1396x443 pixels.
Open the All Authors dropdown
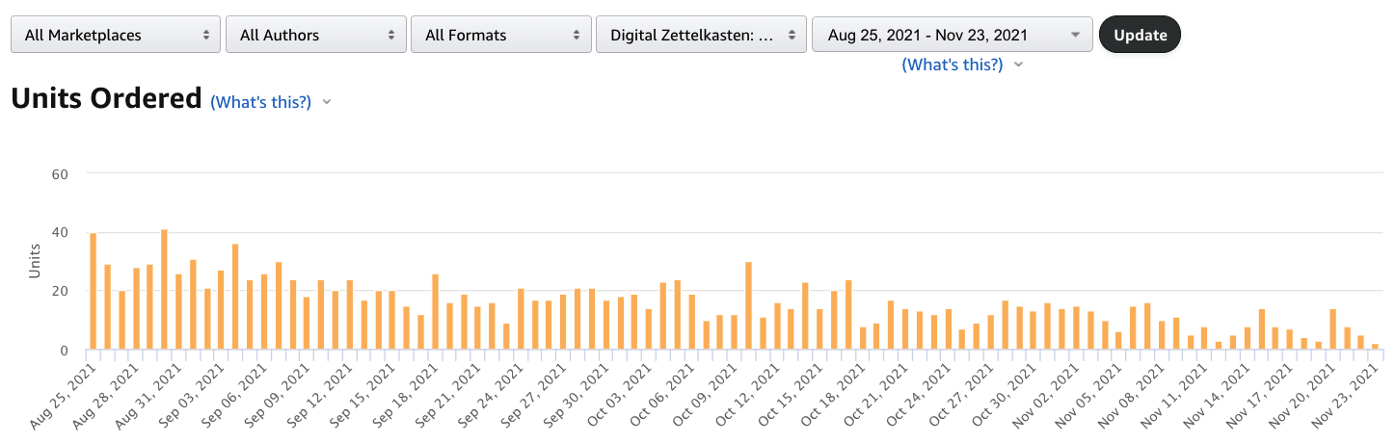pos(316,36)
